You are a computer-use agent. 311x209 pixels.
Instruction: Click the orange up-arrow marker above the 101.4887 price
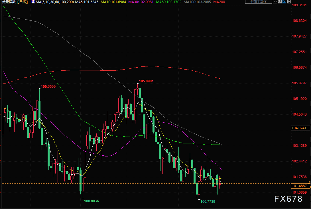pyautogui.click(x=309, y=182)
